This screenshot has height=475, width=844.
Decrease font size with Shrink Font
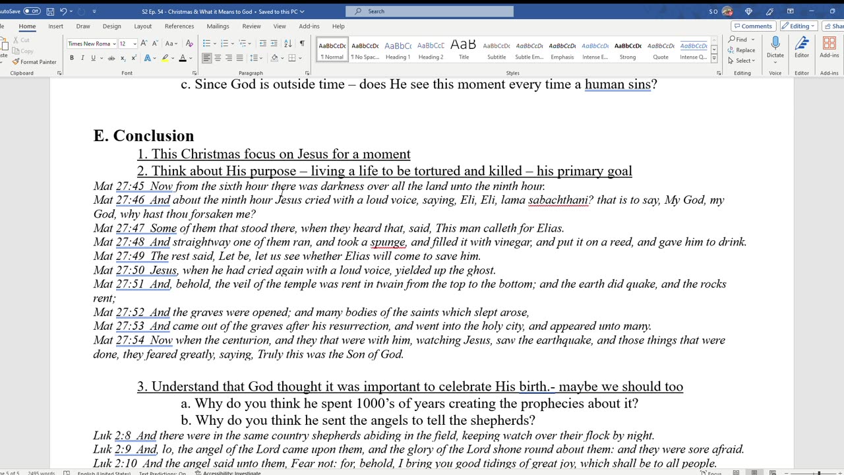coord(154,44)
